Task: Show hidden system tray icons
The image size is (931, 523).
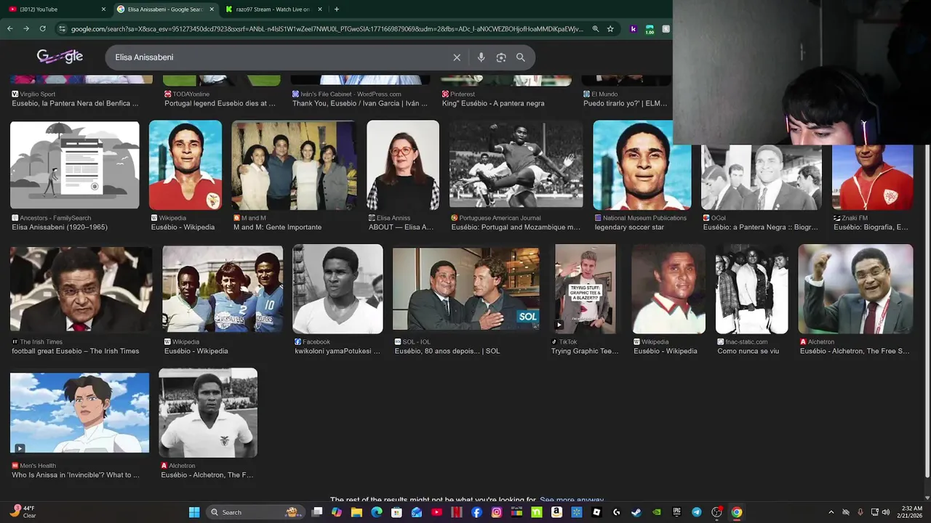Action: (831, 512)
